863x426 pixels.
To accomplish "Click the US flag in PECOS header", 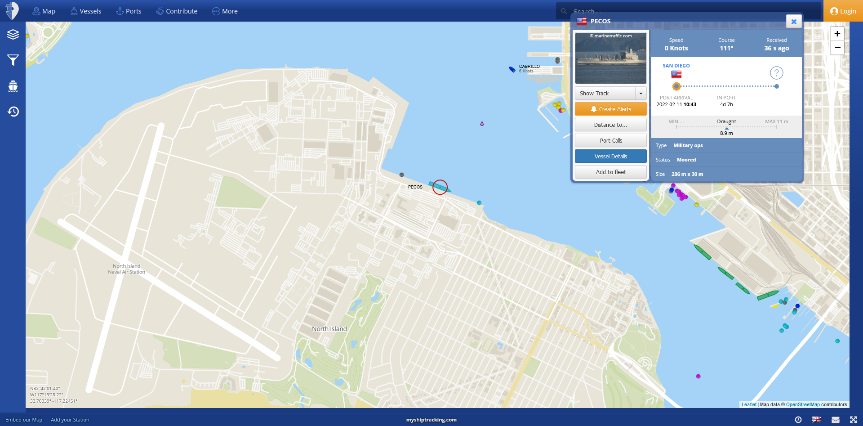I will 582,21.
